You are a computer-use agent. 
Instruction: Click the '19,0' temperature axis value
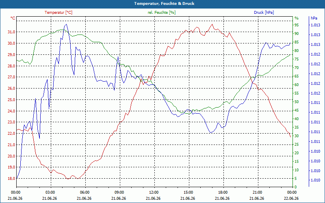[11, 167]
